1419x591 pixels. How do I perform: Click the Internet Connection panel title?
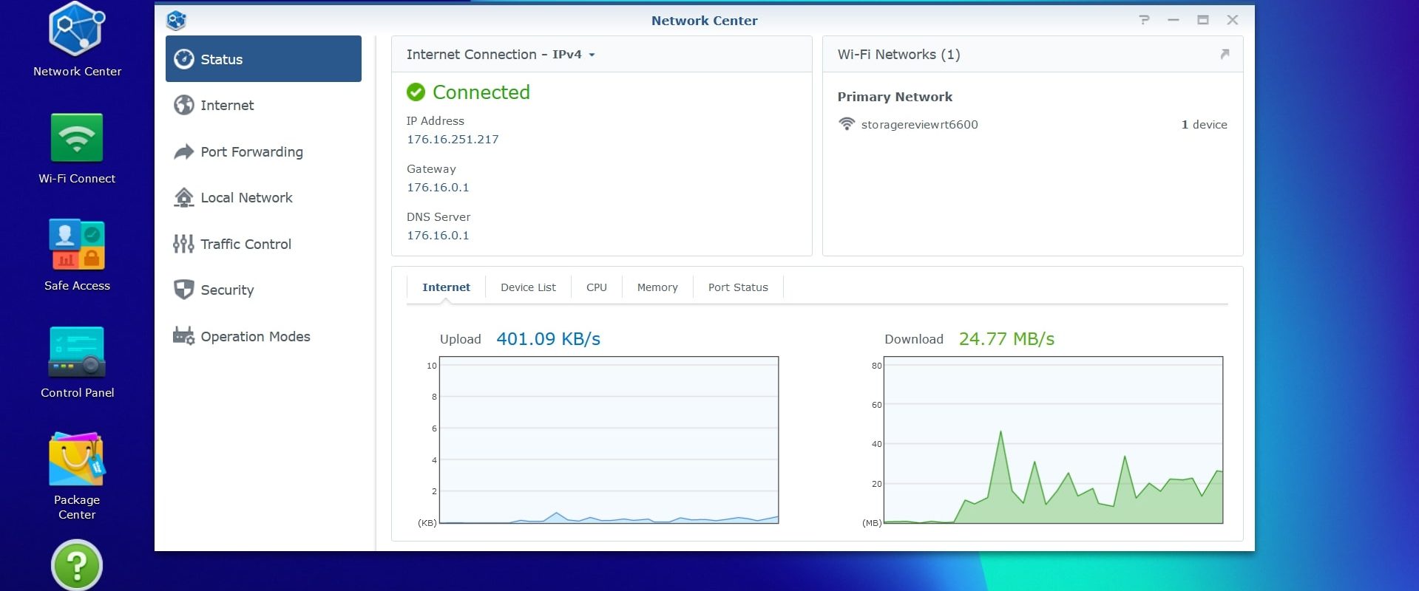click(471, 55)
